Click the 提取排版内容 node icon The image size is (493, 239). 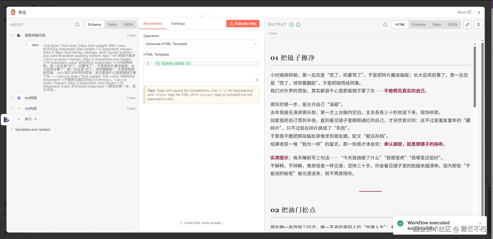(19, 36)
